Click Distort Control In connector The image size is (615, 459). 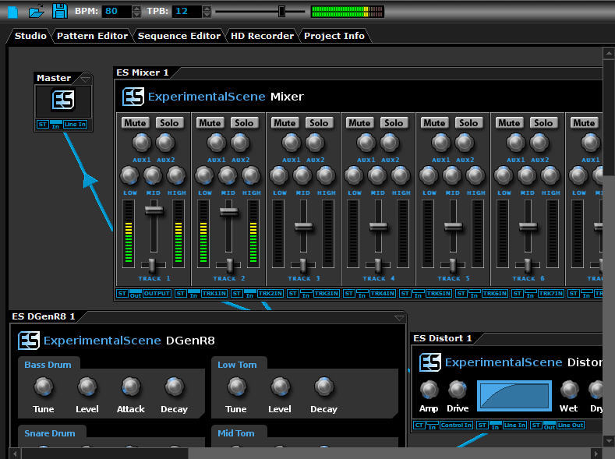coord(456,425)
